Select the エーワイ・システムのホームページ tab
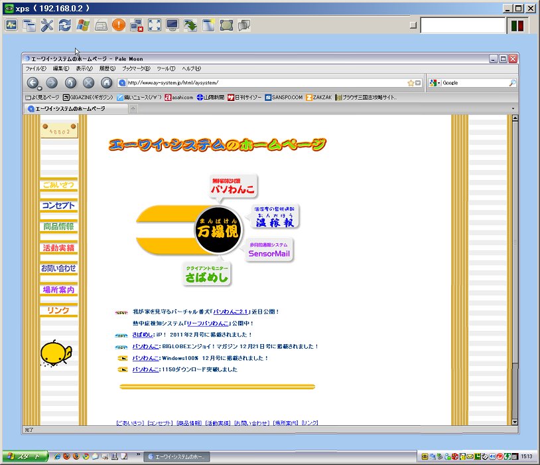Viewport: 540px width, 465px height. coord(76,109)
